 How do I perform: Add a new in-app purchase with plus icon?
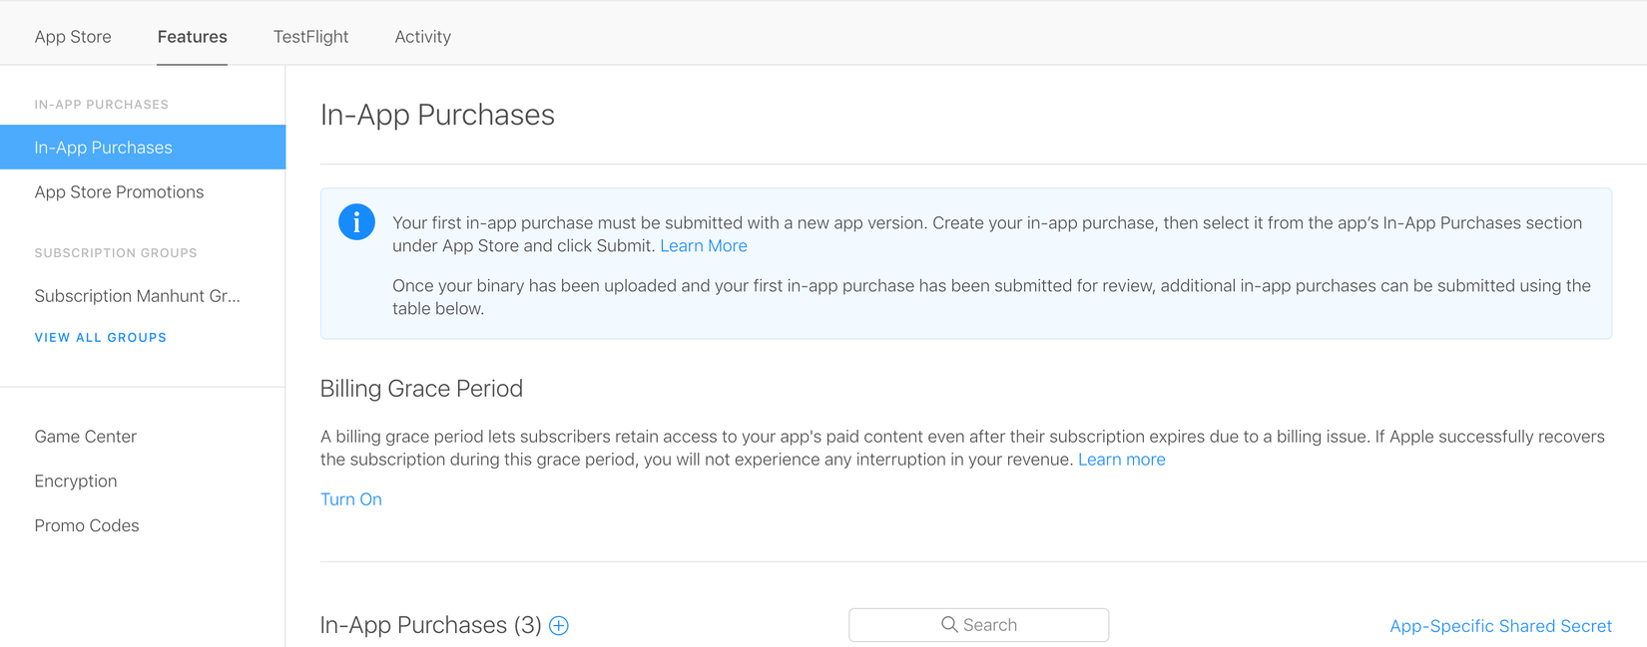click(559, 626)
